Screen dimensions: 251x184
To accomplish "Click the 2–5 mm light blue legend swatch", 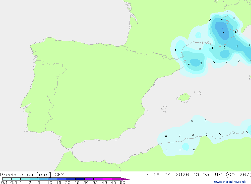I will click(x=34, y=179).
